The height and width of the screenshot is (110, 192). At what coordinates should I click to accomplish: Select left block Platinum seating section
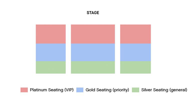pyautogui.click(x=51, y=34)
